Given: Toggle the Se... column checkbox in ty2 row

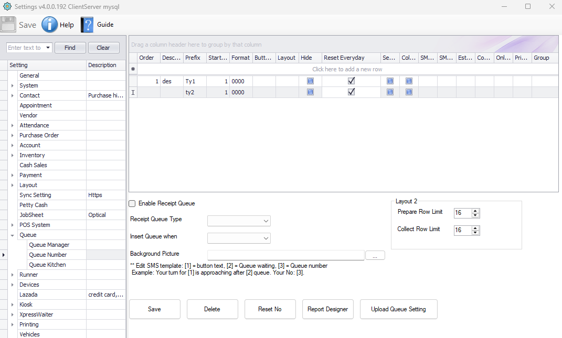Looking at the screenshot, I should tap(390, 92).
